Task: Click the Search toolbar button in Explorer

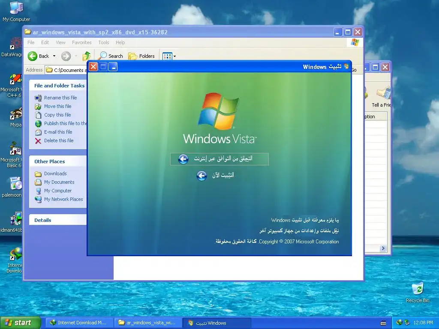Action: pyautogui.click(x=111, y=56)
